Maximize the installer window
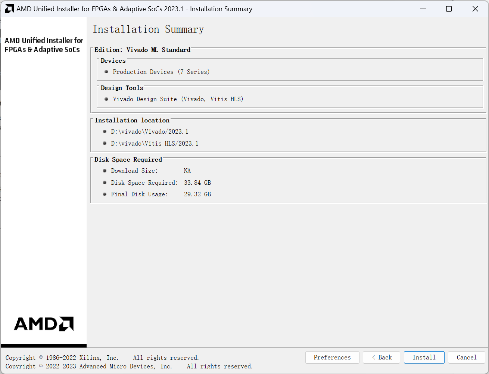Image resolution: width=489 pixels, height=374 pixels. tap(449, 9)
